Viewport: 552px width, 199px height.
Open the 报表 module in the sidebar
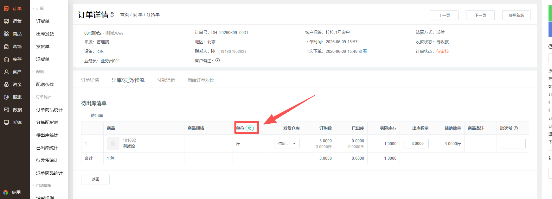pos(13,97)
